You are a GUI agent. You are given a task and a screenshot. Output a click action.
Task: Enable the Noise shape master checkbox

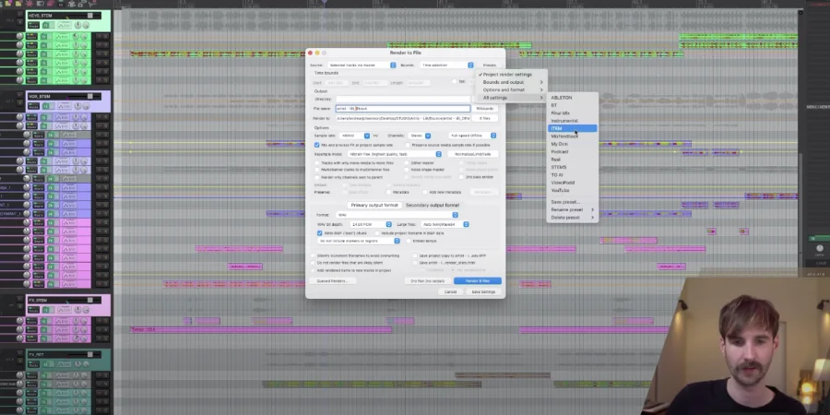tap(407, 170)
